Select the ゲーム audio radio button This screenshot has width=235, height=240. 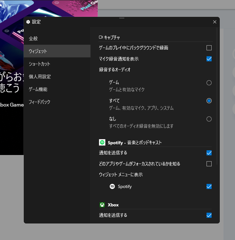click(x=209, y=83)
